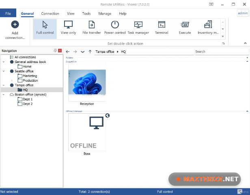Click Total: 2 connection(s) in status bar

[x=94, y=191]
